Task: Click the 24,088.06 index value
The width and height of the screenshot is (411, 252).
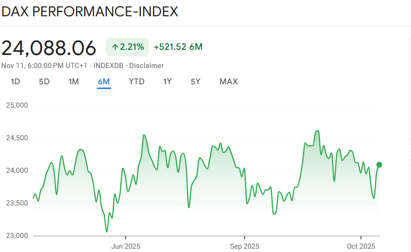Action: coord(49,48)
